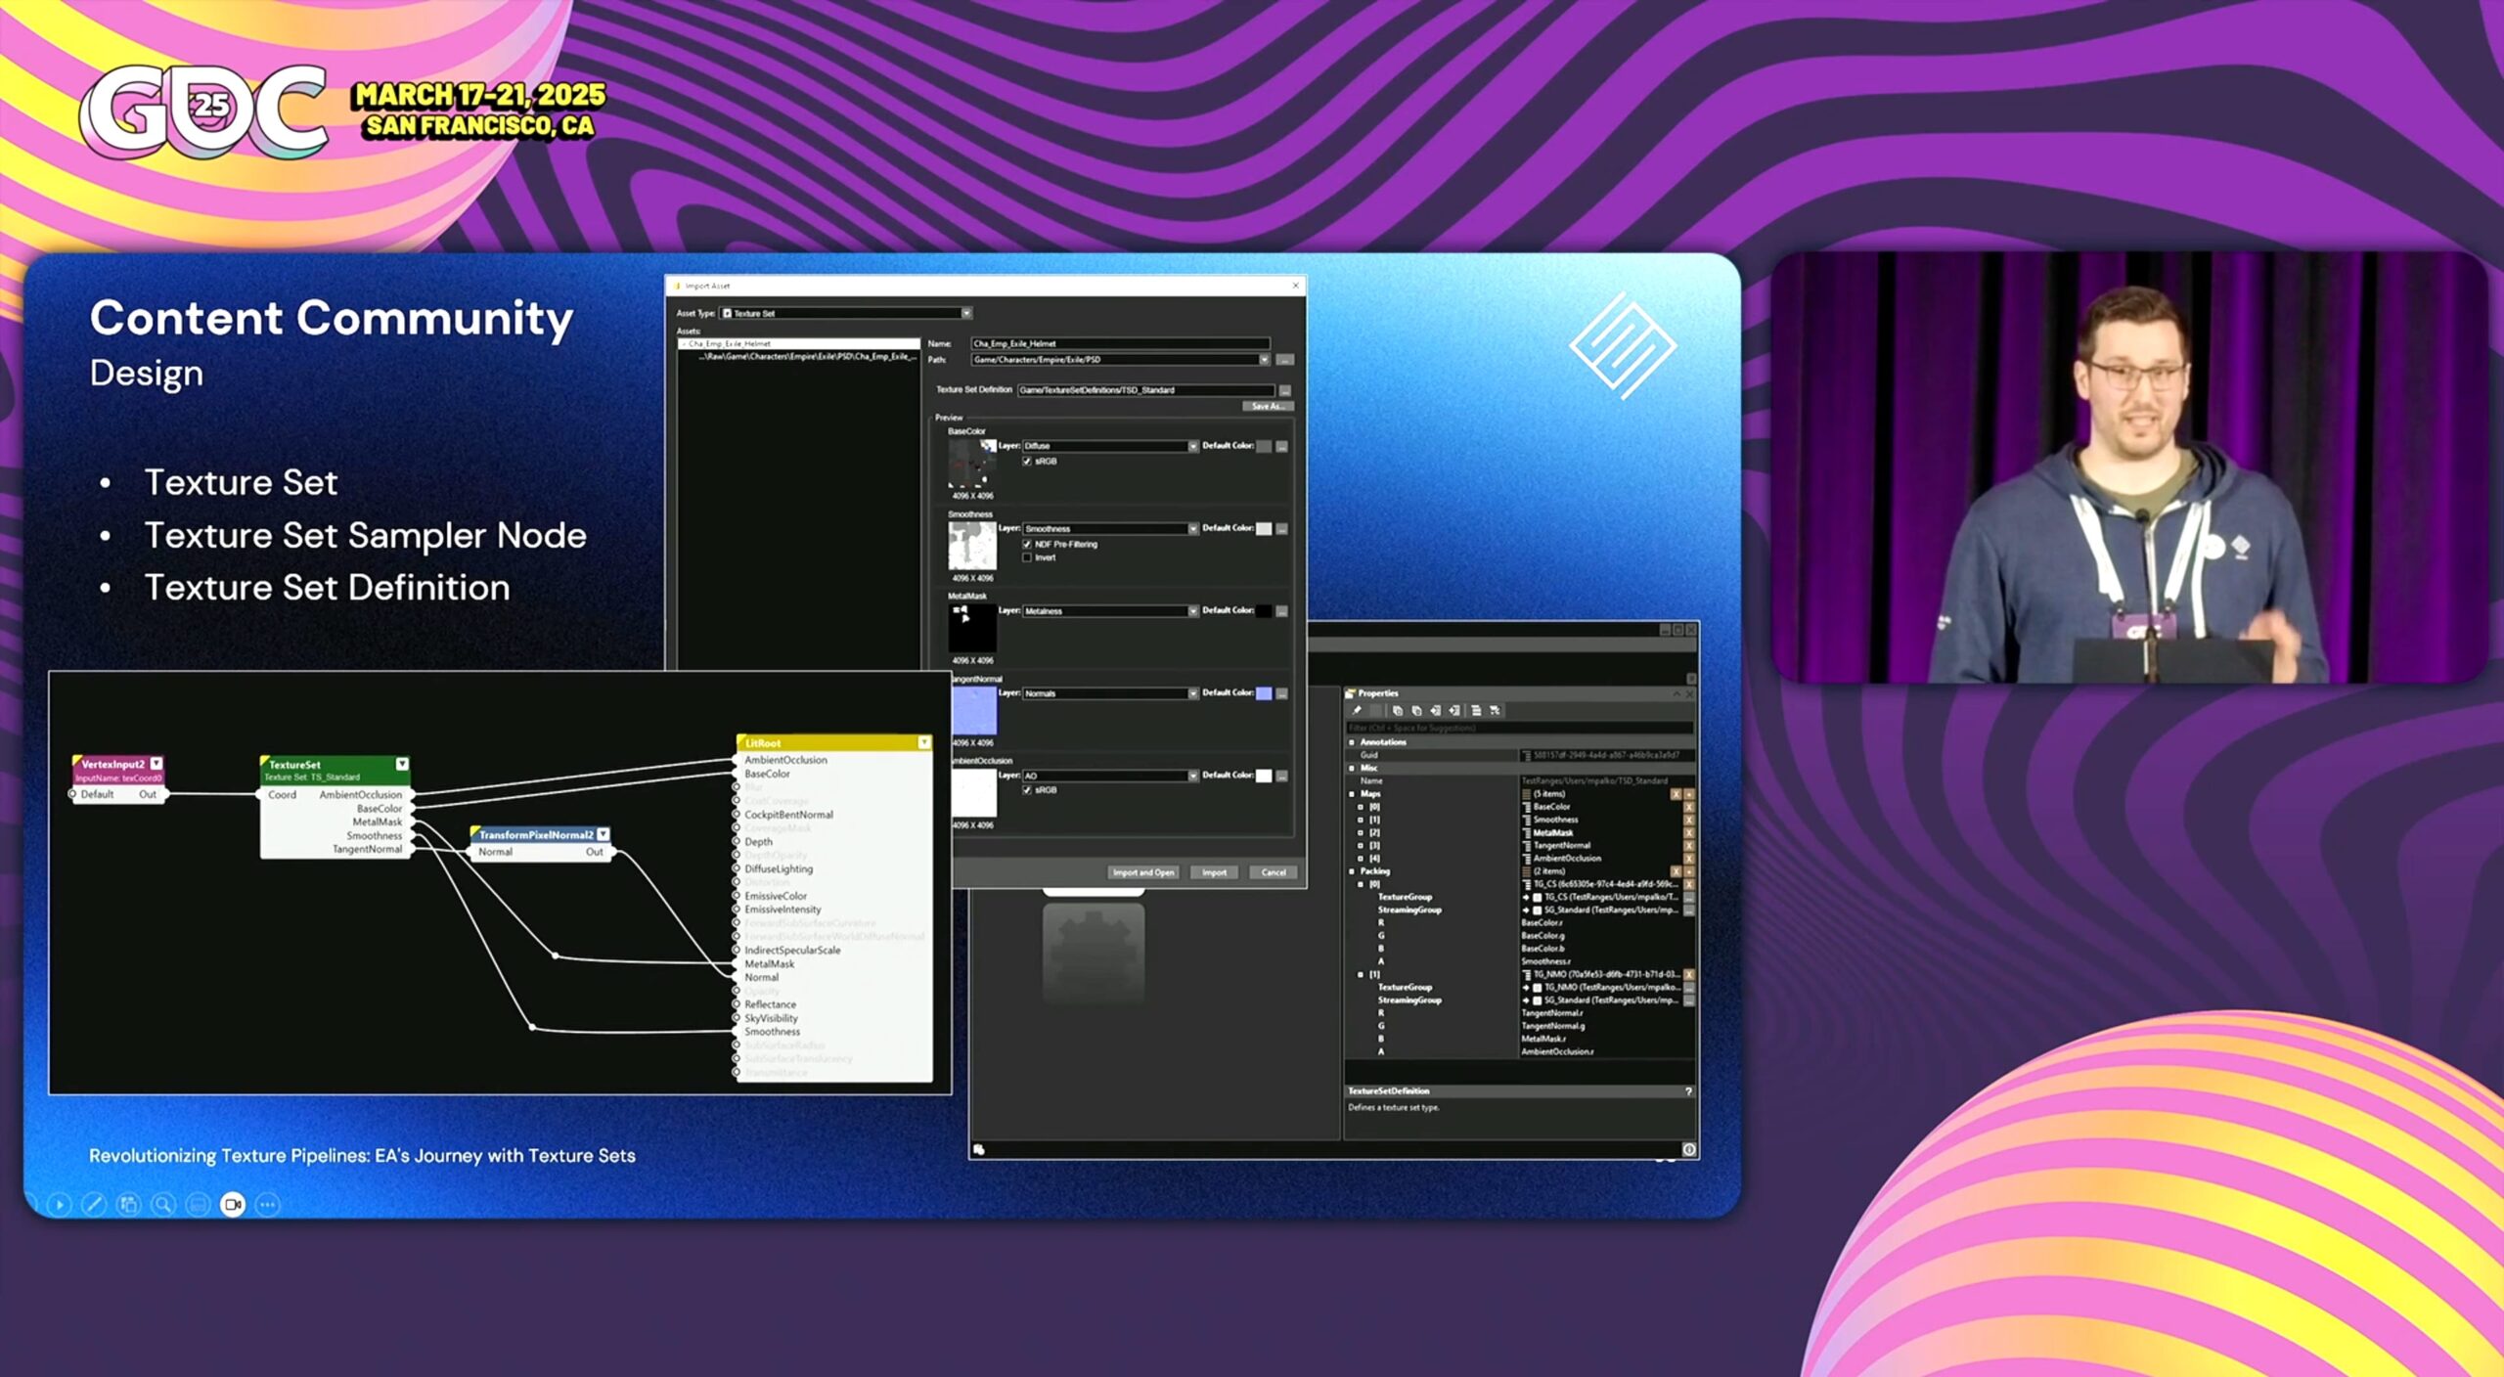This screenshot has width=2504, height=1377.
Task: Remove the BaseColor map with its X icon
Action: pyautogui.click(x=1688, y=807)
